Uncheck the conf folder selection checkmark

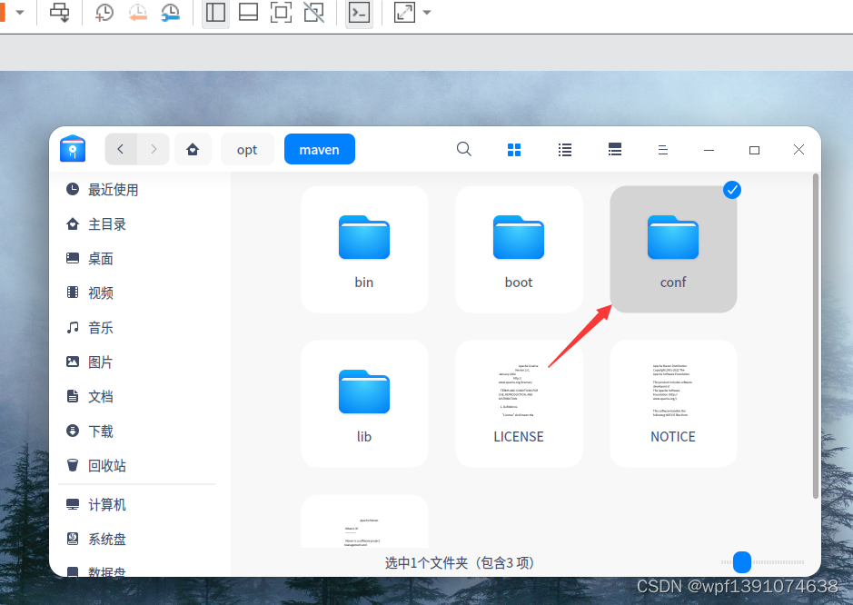point(731,190)
